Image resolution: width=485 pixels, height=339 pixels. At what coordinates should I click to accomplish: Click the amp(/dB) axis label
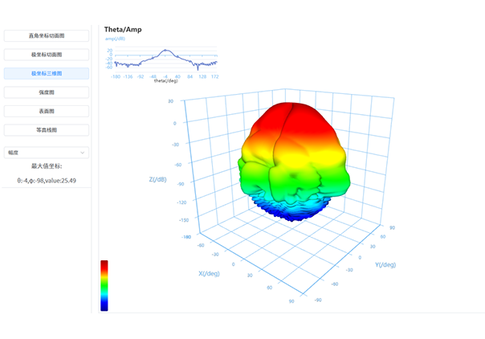tap(115, 38)
